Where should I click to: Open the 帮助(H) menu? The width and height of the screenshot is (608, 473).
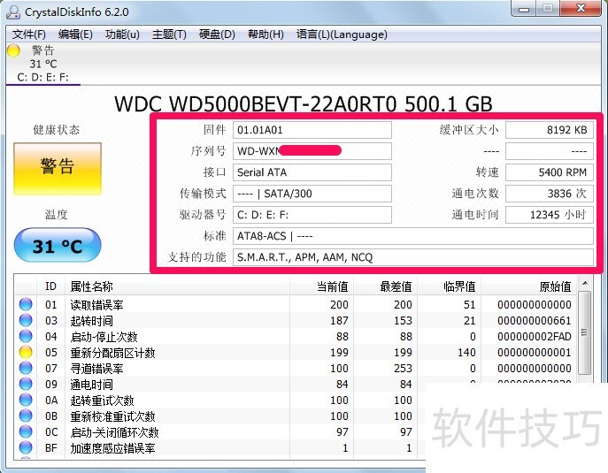[x=266, y=34]
